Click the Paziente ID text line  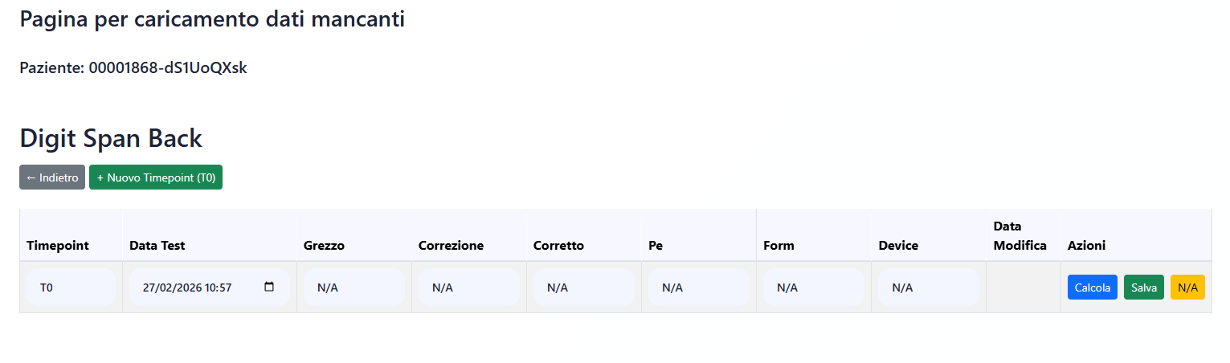[133, 67]
